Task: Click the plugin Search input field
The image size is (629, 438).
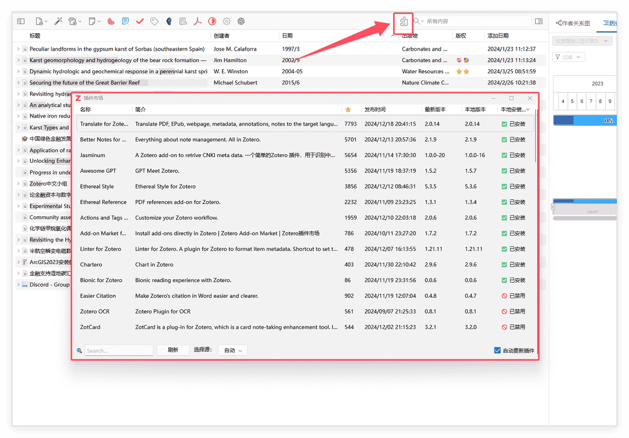Action: coord(118,351)
